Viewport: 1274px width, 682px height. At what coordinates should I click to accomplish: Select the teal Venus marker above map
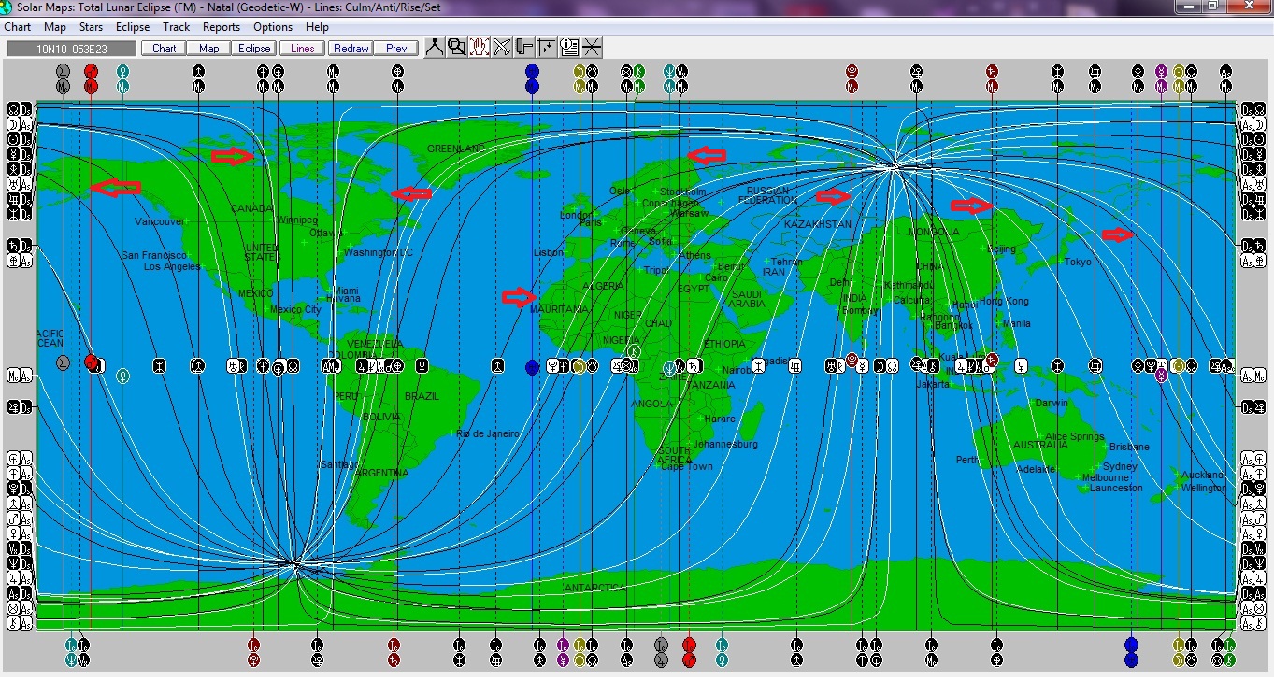[x=122, y=71]
